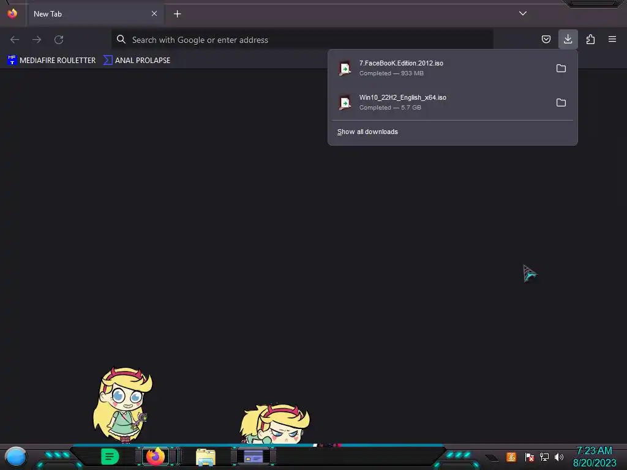Viewport: 627px width, 470px height.
Task: Click file icon of Win10_22H2_English_x64.iso
Action: [345, 103]
